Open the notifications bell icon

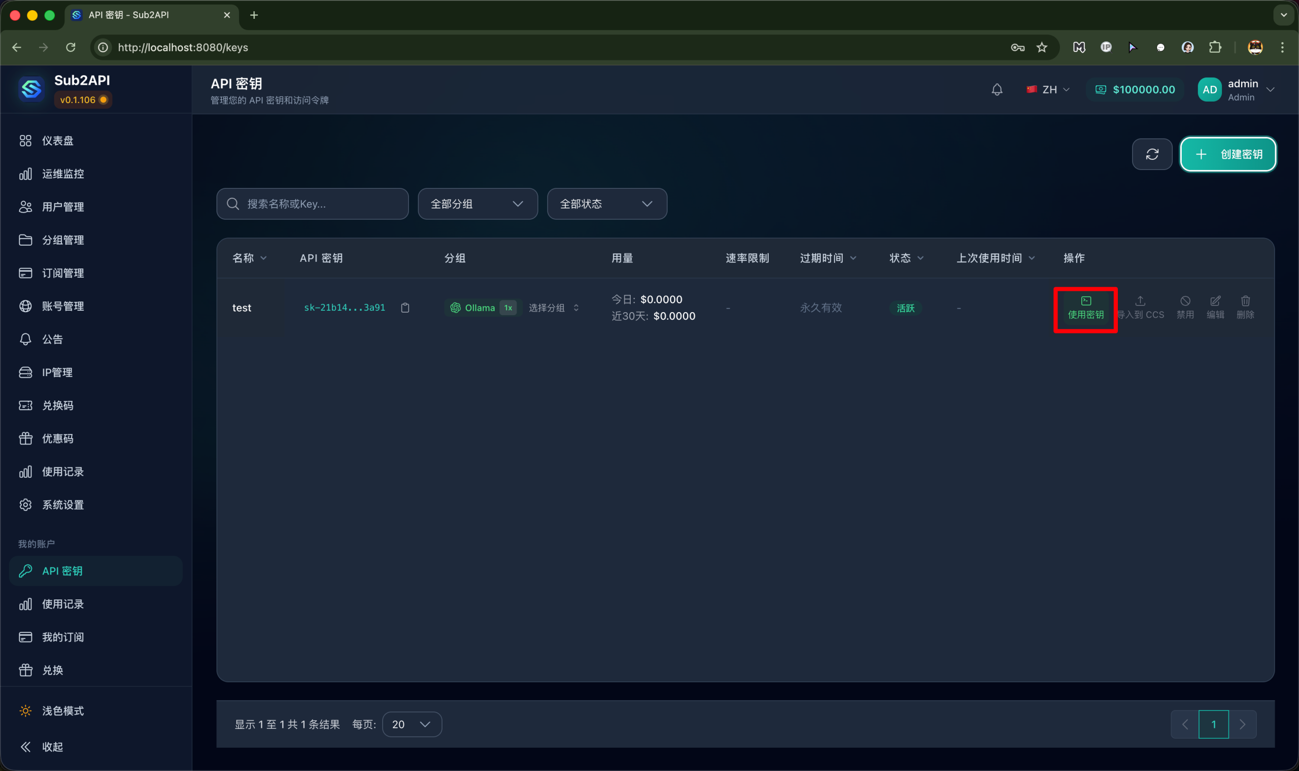click(996, 90)
